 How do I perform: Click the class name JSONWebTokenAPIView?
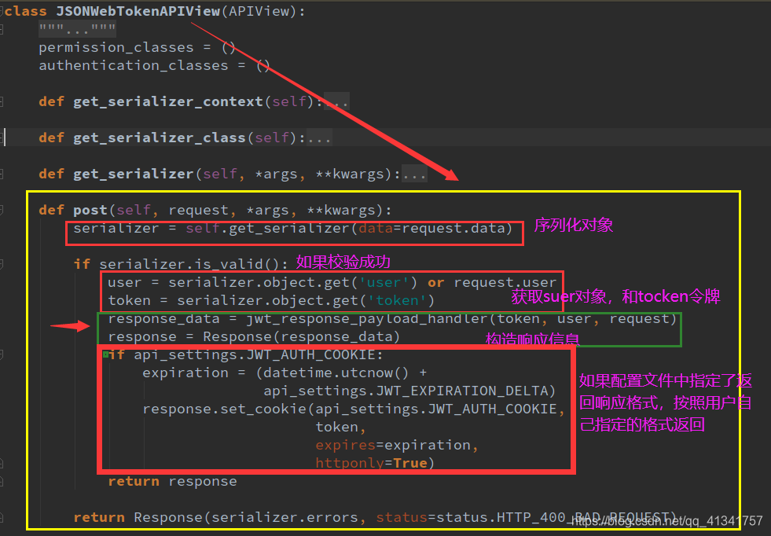pos(138,11)
